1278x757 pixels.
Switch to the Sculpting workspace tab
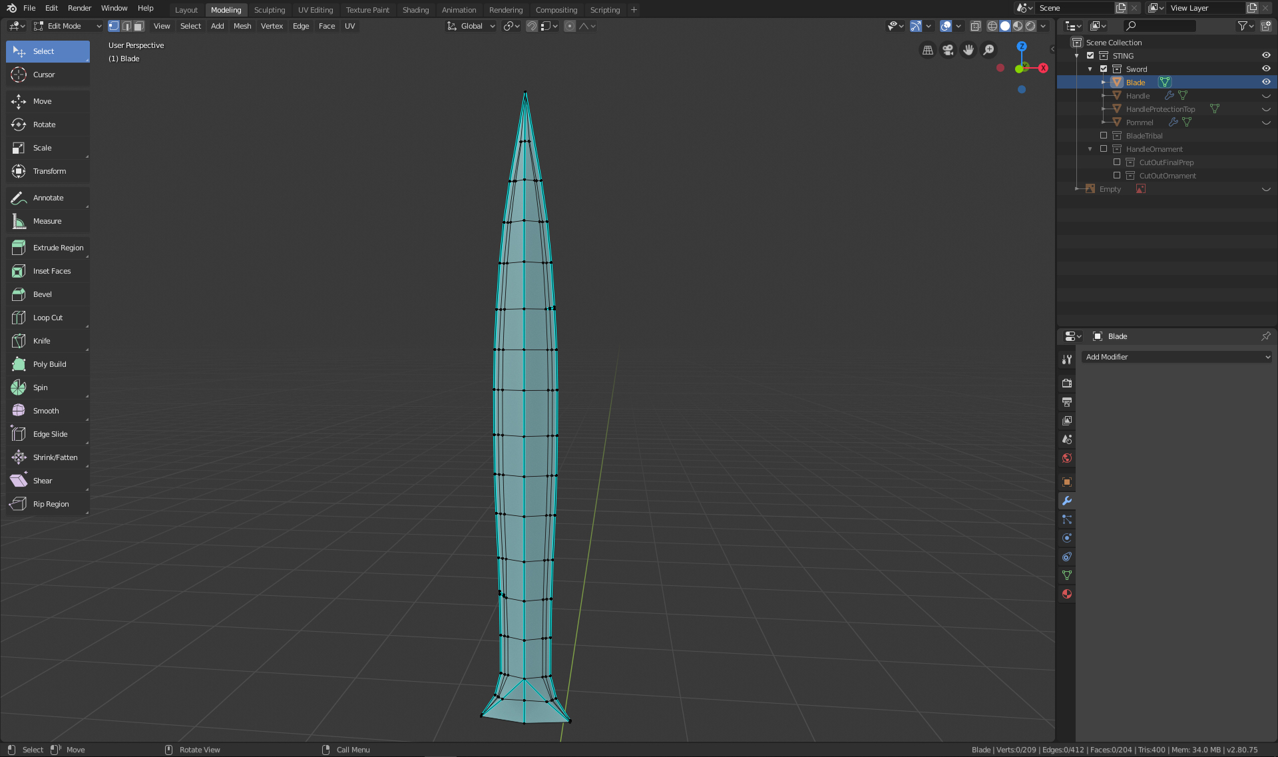pyautogui.click(x=269, y=10)
